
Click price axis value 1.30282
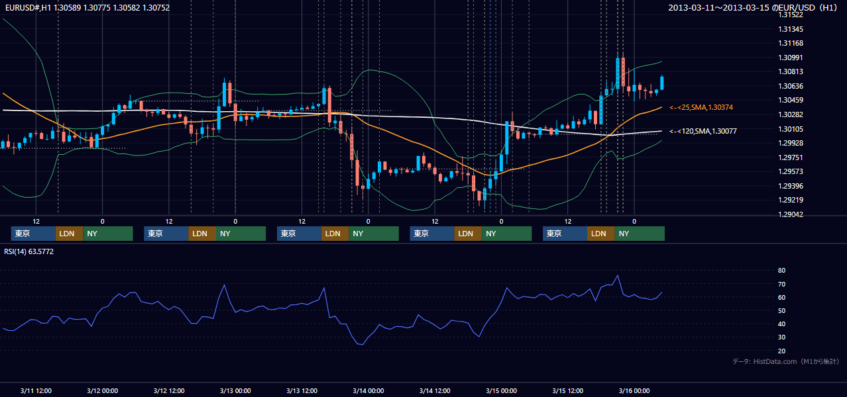click(791, 114)
